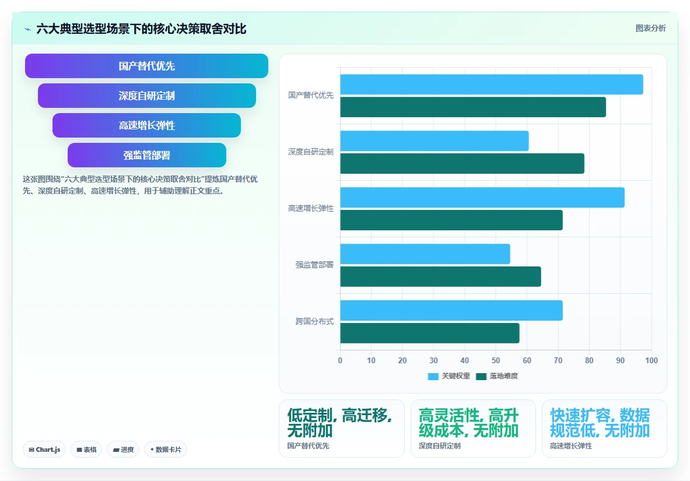The image size is (690, 481).
Task: Click 落地难度 bar for 跨国分布式
Action: (x=429, y=333)
